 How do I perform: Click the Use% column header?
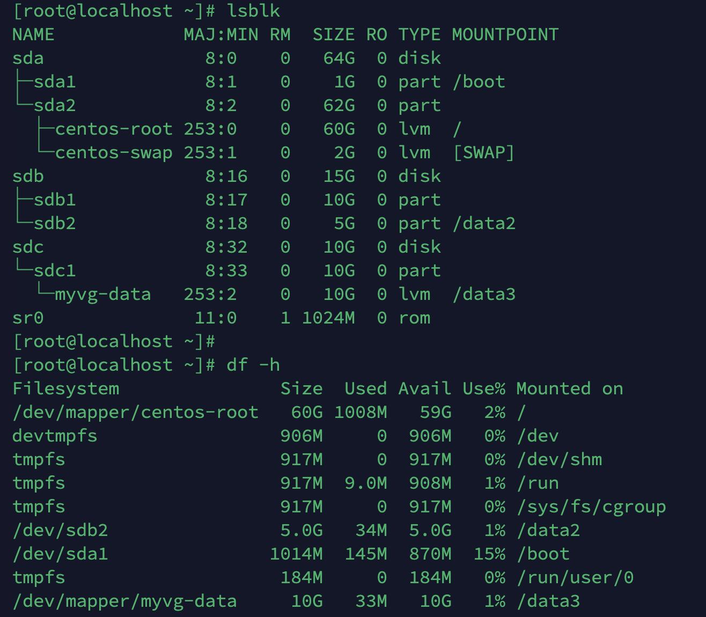483,389
